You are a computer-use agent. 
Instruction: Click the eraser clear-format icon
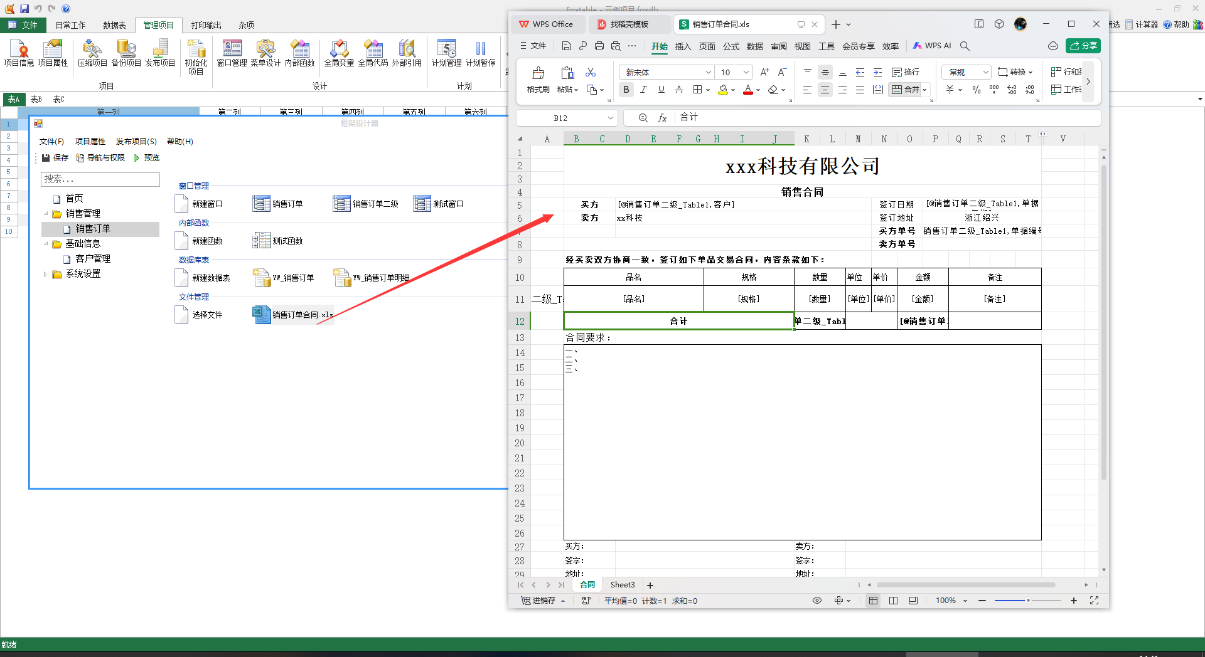click(x=773, y=90)
